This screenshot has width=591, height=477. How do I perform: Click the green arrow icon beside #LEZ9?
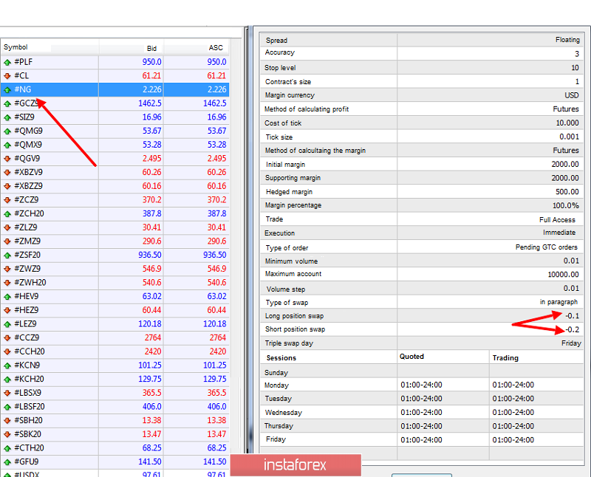[7, 324]
